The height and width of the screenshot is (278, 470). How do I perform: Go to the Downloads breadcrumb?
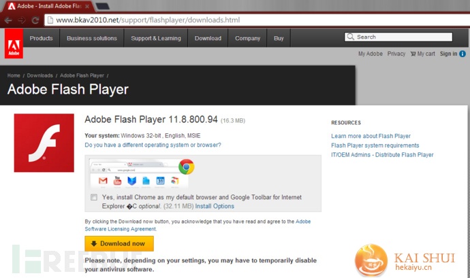pyautogui.click(x=40, y=75)
